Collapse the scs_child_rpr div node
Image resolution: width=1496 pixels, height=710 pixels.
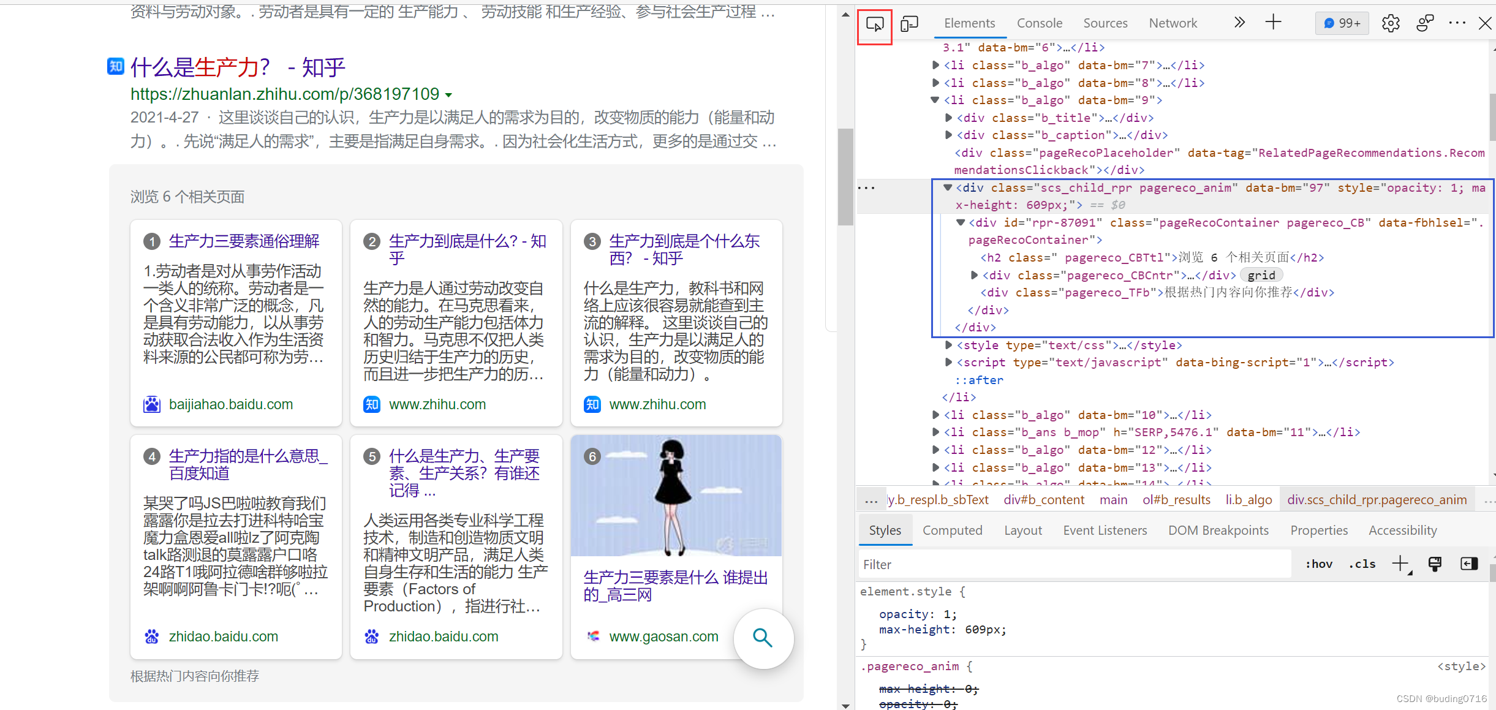coord(948,187)
